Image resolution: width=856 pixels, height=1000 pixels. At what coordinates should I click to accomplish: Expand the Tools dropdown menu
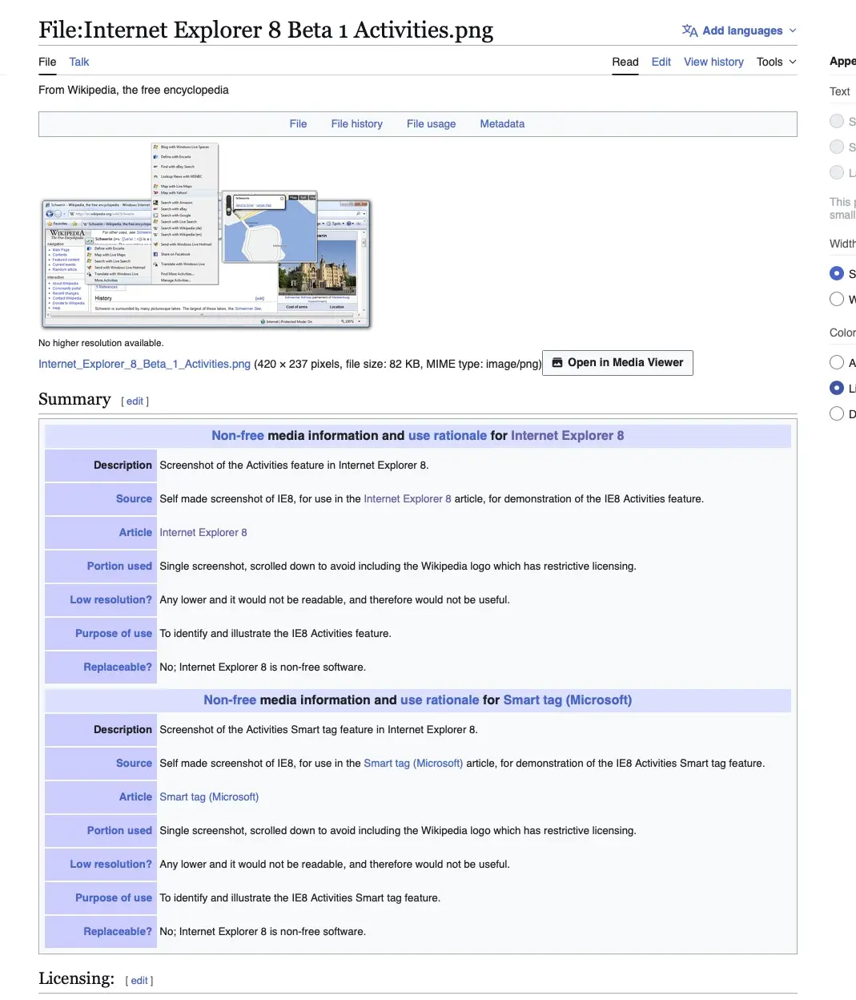(776, 62)
